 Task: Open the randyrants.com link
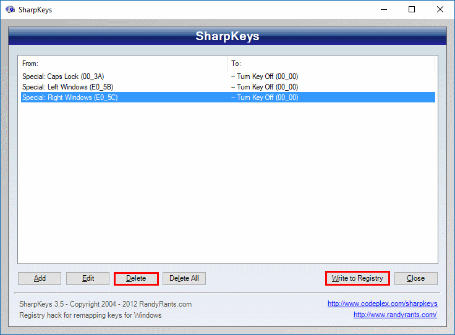pyautogui.click(x=395, y=315)
